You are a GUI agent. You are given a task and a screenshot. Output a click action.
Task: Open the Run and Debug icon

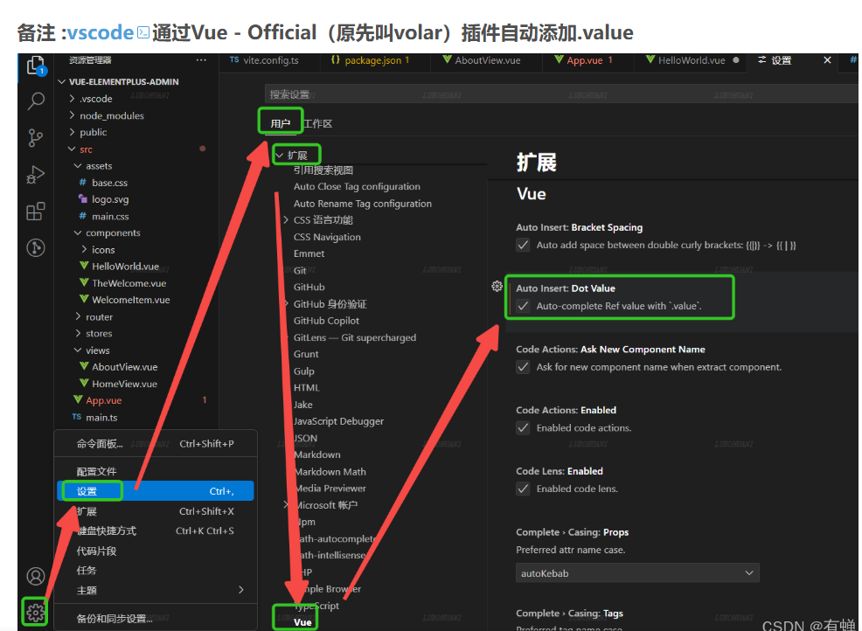[x=36, y=175]
